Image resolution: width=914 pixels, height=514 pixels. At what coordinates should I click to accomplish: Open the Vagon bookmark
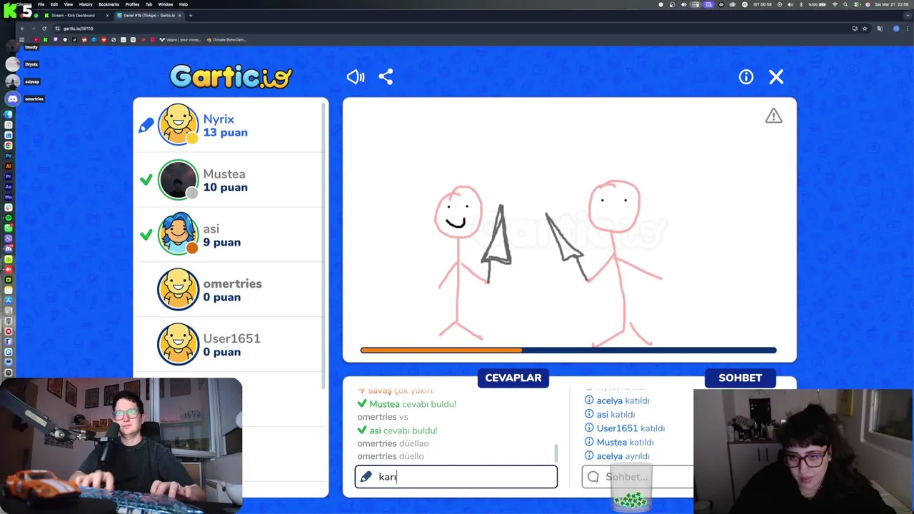tap(181, 40)
